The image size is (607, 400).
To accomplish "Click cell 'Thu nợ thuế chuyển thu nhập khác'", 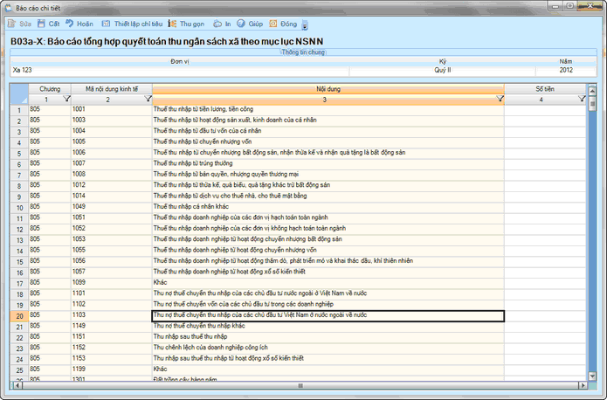I will tap(328, 327).
